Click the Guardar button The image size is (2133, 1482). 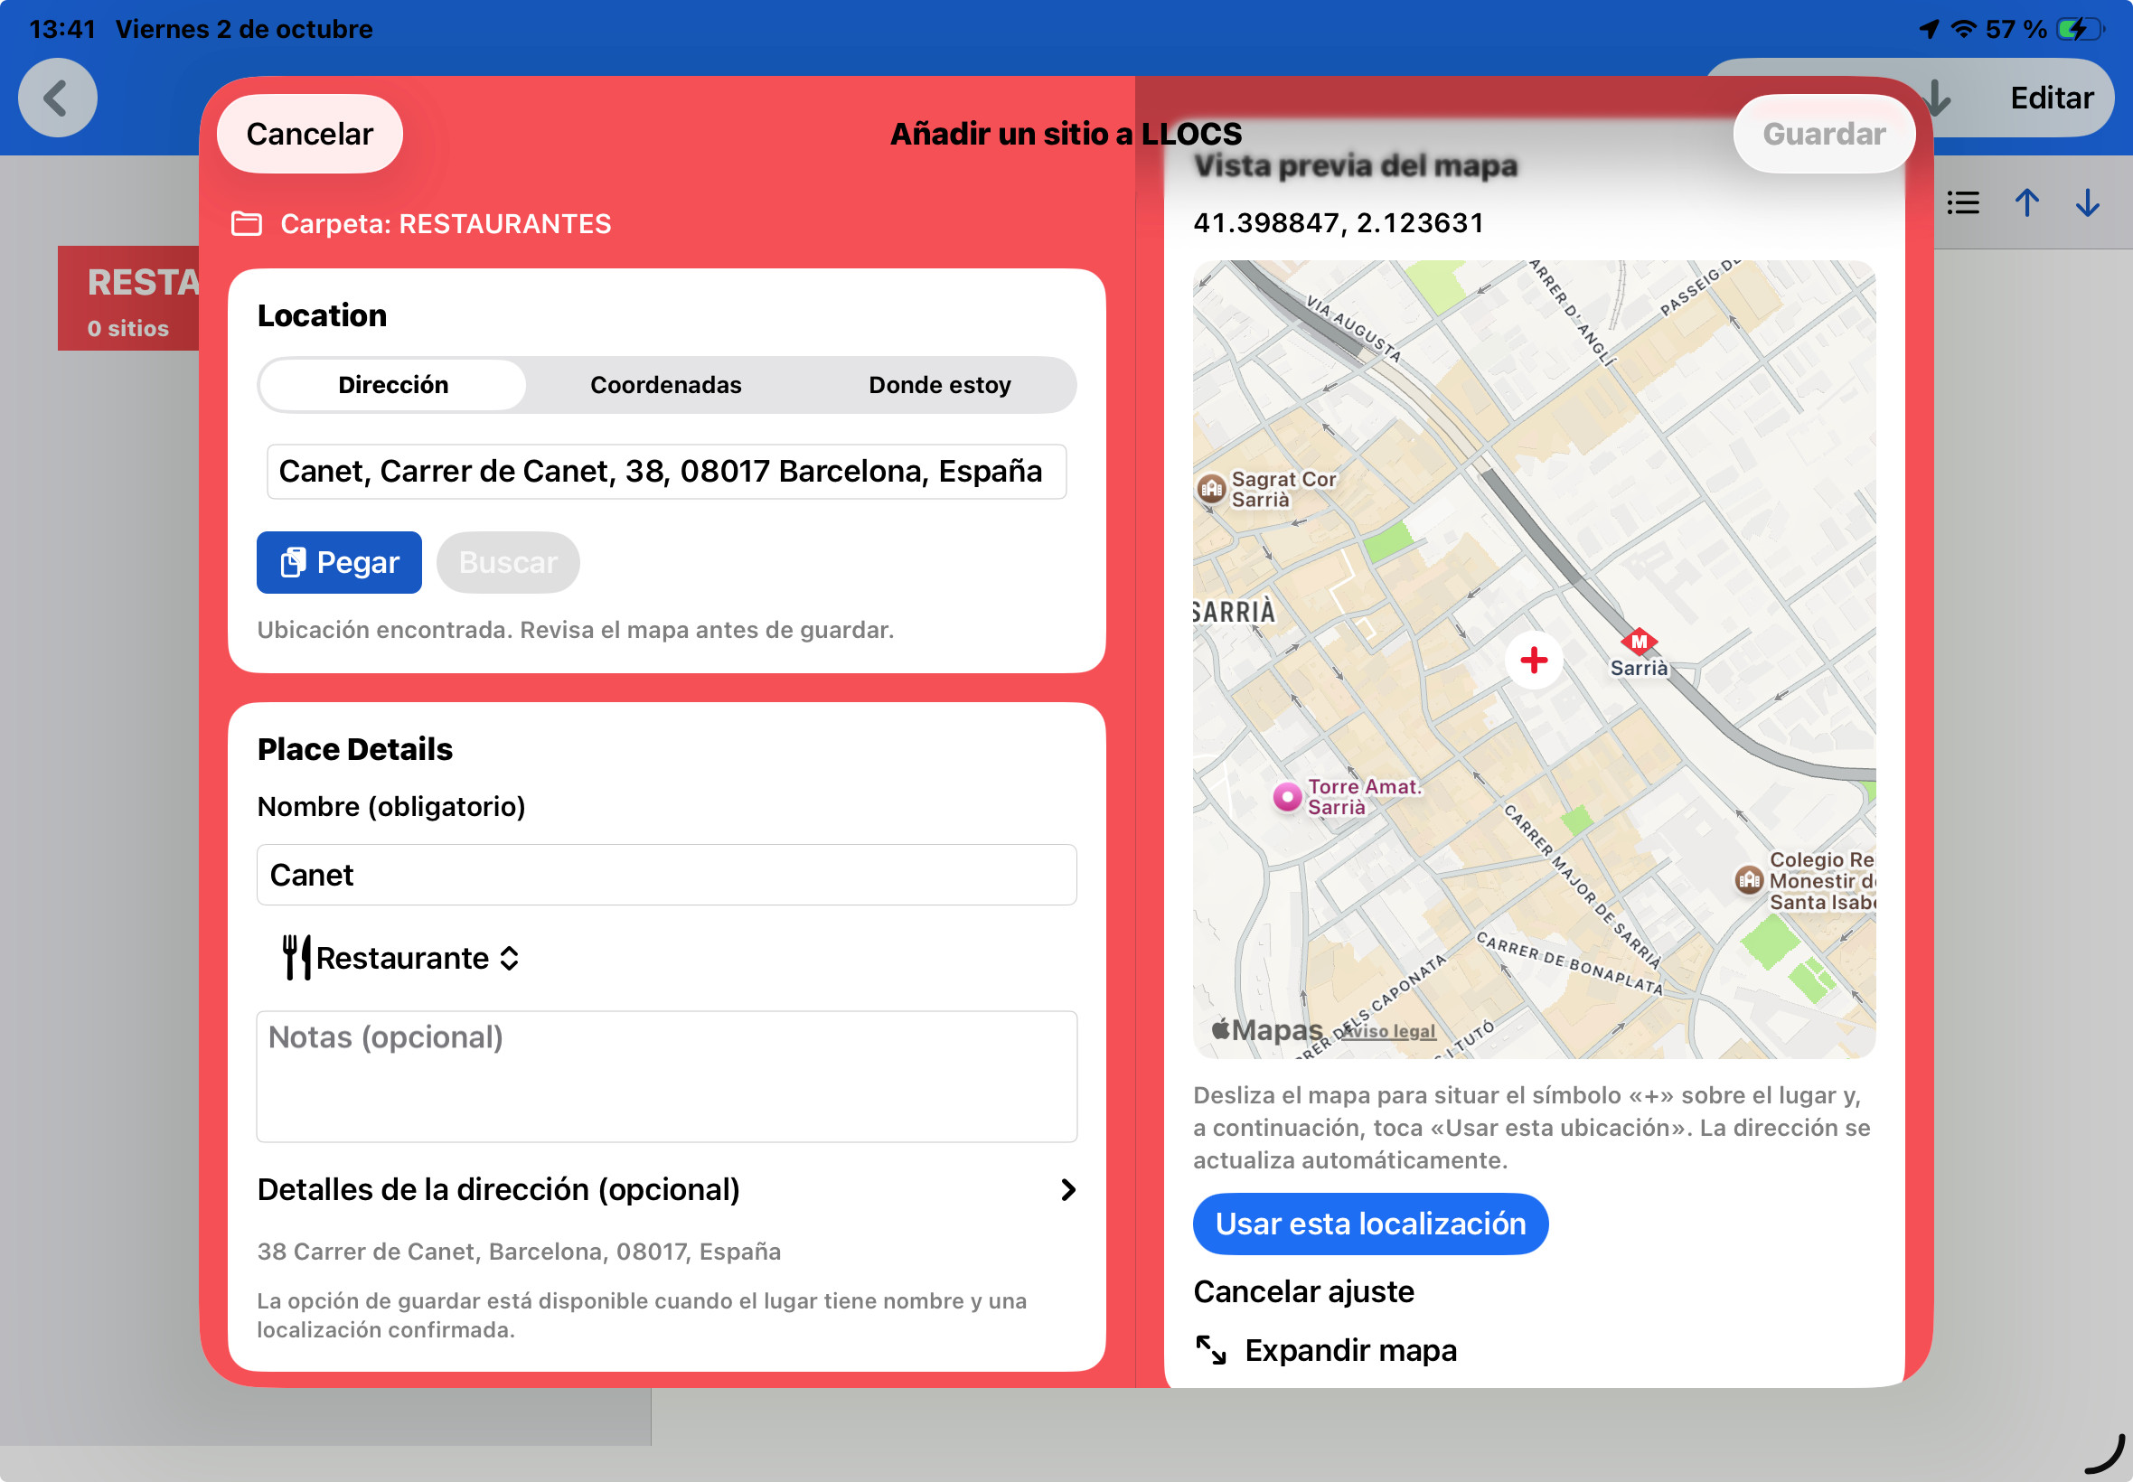(x=1823, y=134)
